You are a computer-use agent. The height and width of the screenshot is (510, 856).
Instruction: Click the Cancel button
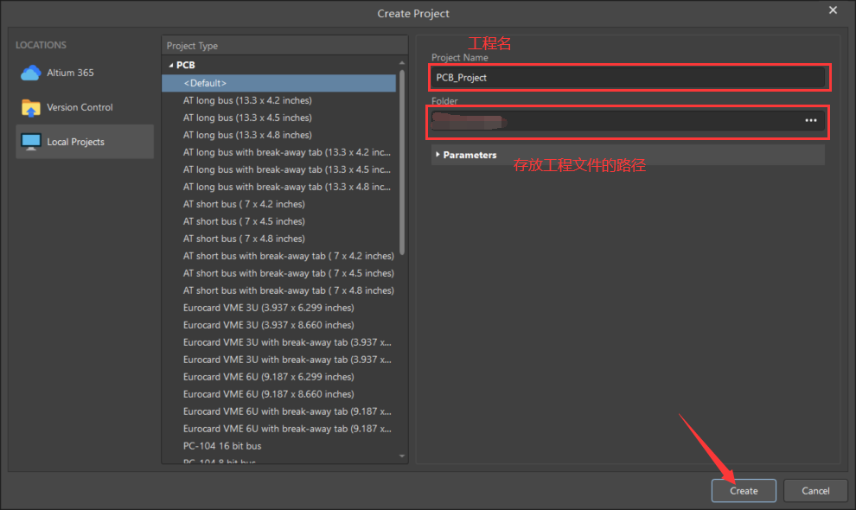(815, 491)
